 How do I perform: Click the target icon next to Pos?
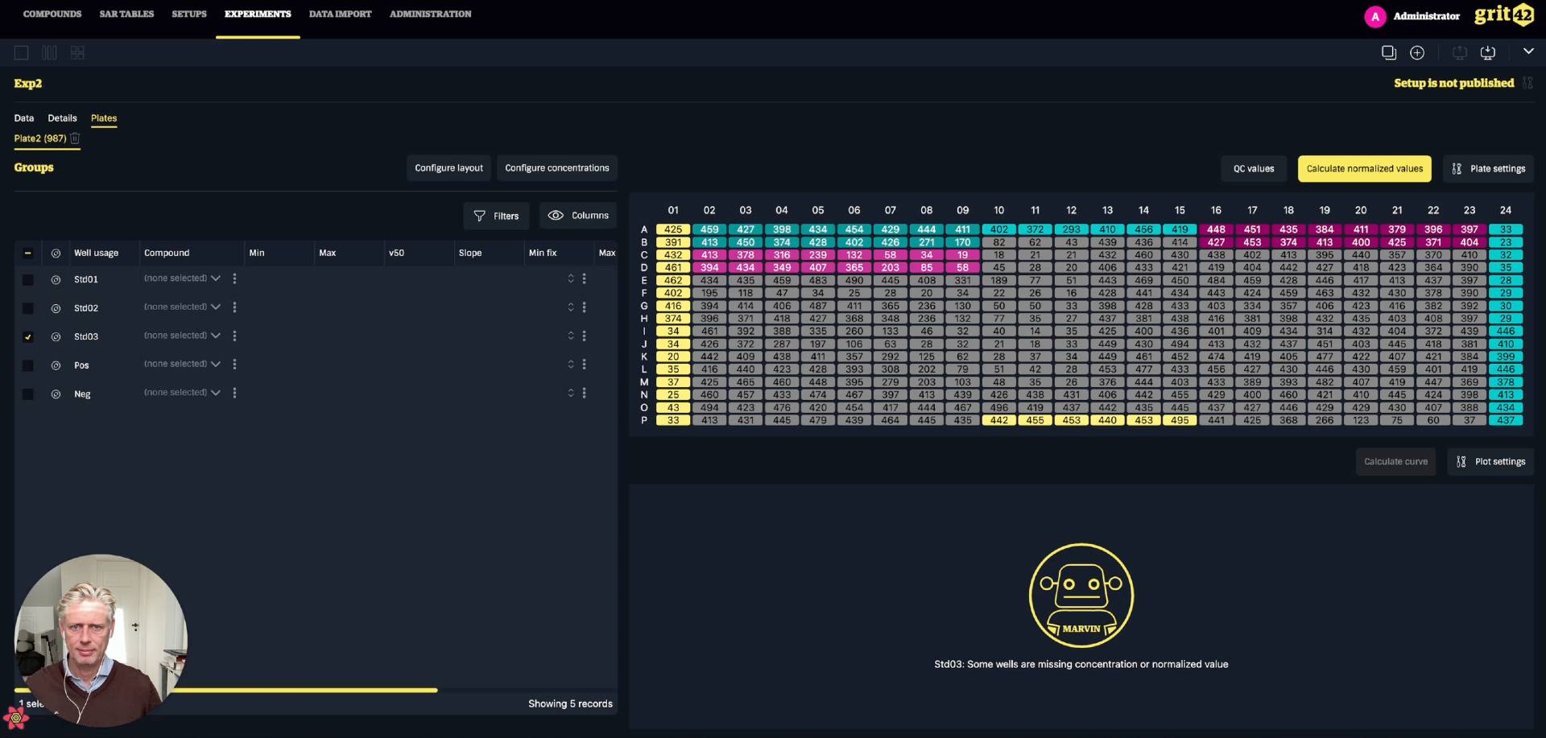[56, 365]
